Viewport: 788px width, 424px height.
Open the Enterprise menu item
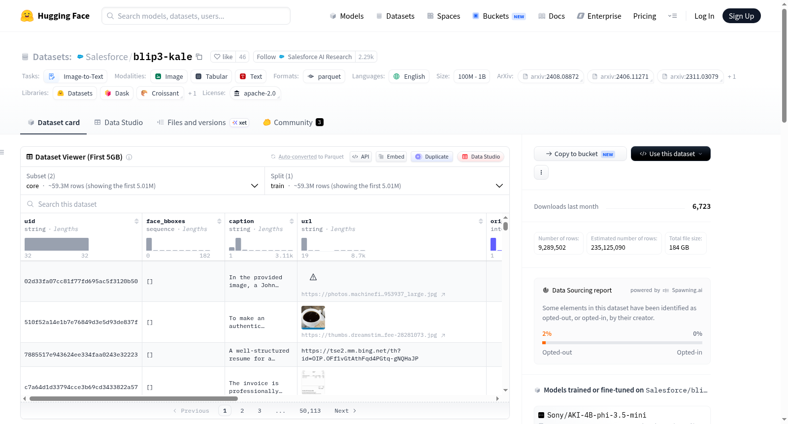[599, 16]
